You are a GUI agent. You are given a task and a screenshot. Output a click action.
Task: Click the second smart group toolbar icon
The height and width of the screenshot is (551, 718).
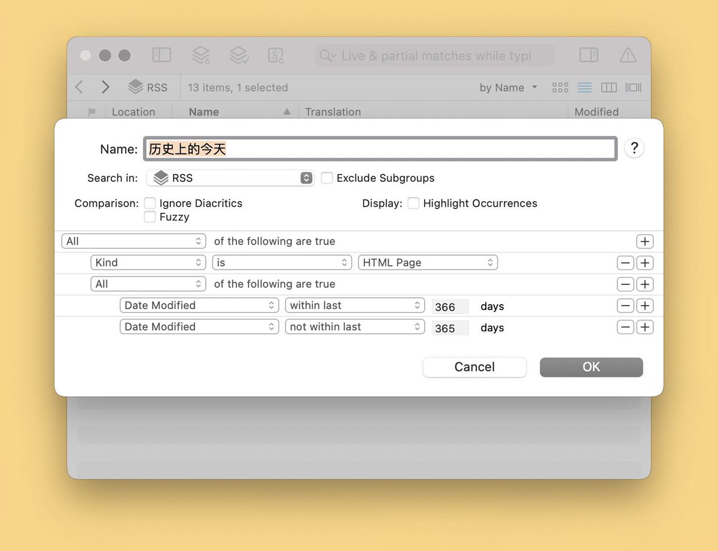click(239, 55)
